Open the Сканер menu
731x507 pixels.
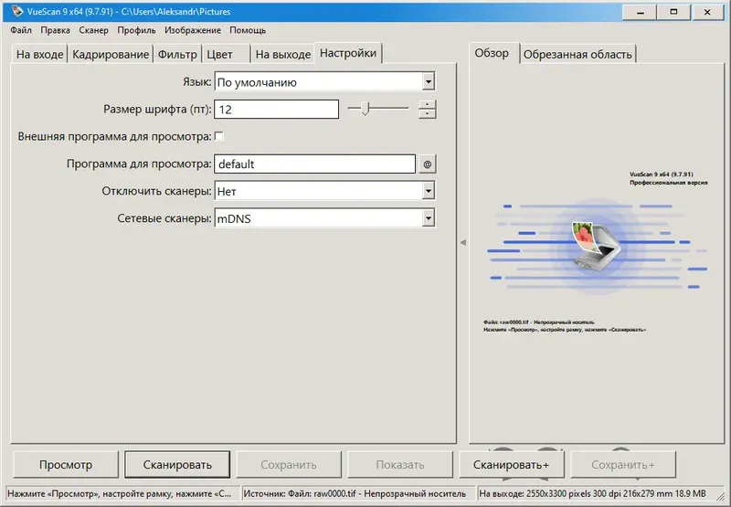(x=94, y=30)
